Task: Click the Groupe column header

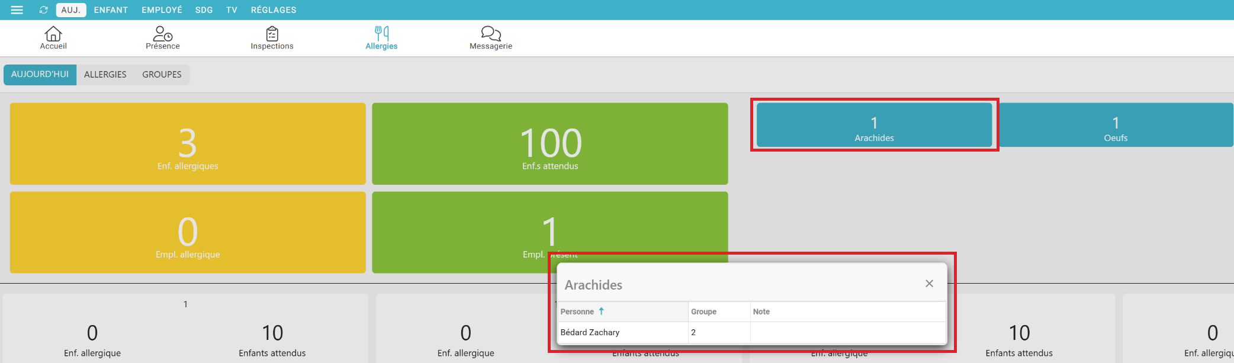Action: point(703,311)
